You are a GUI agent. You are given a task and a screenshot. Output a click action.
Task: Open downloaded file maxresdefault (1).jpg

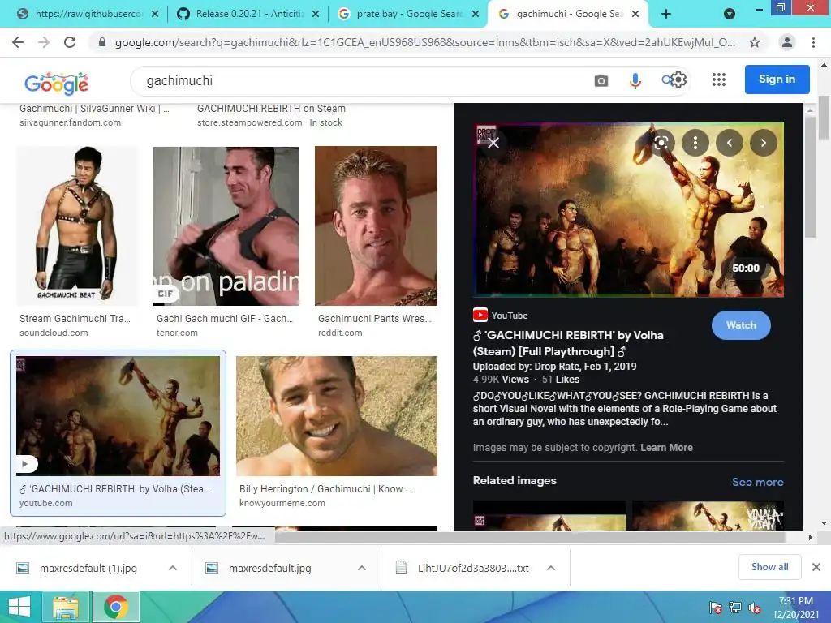coord(88,569)
